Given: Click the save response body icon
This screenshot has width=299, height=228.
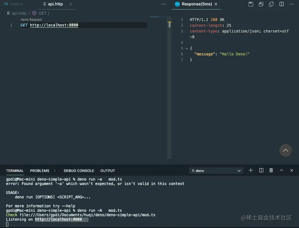Looking at the screenshot, I should pos(260,4).
